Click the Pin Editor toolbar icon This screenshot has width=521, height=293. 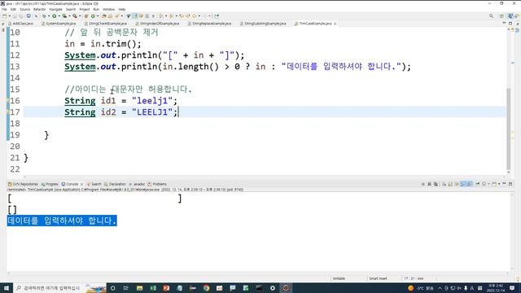(217, 16)
